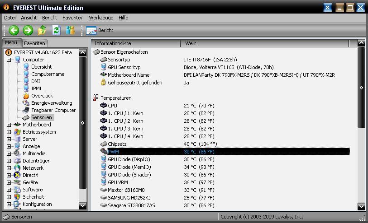Open the Werkzeuge menu
The width and height of the screenshot is (368, 223).
coord(101,18)
